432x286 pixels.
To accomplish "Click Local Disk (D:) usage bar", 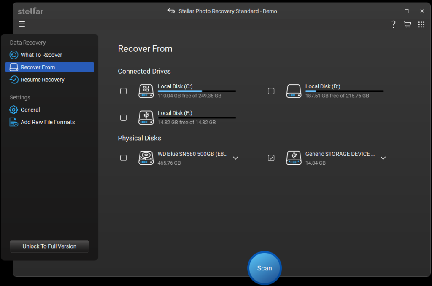I will click(x=344, y=91).
